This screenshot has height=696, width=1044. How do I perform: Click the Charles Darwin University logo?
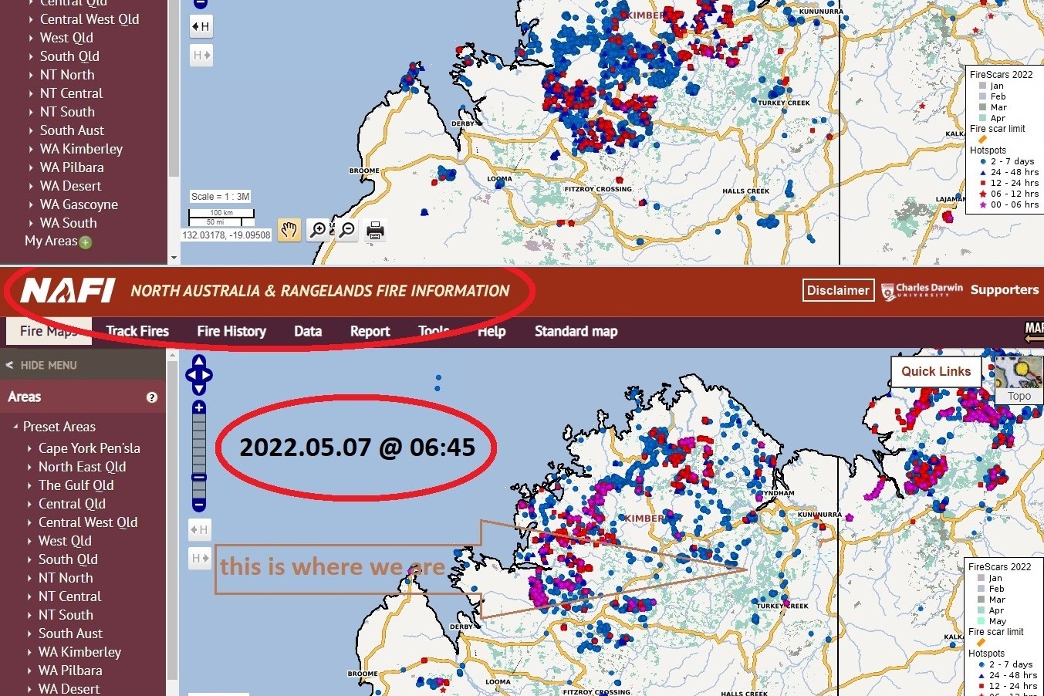pos(922,290)
